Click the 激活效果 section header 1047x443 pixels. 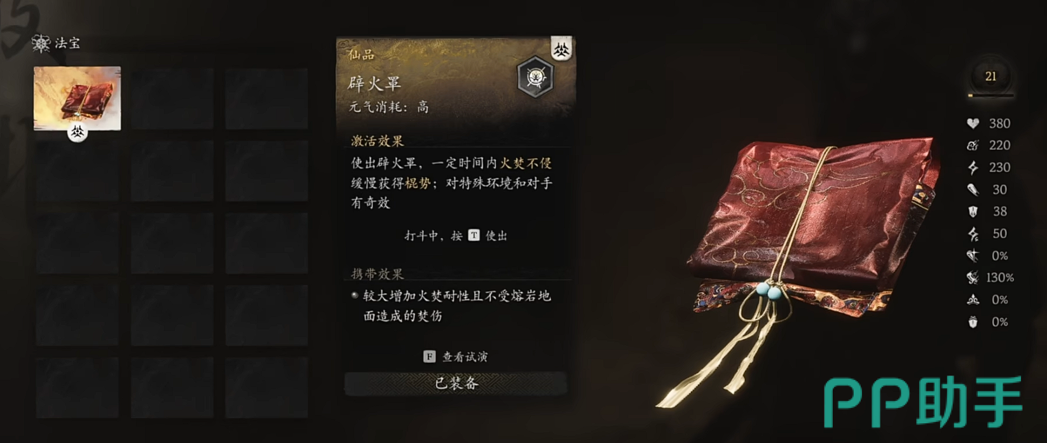coord(378,140)
